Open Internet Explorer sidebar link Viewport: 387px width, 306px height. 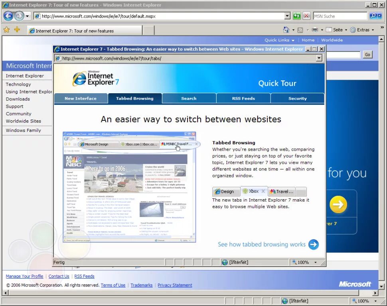coord(25,76)
